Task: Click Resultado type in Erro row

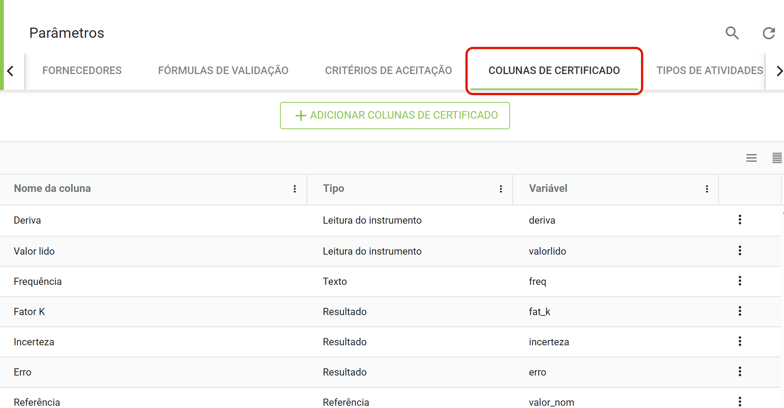Action: point(344,372)
